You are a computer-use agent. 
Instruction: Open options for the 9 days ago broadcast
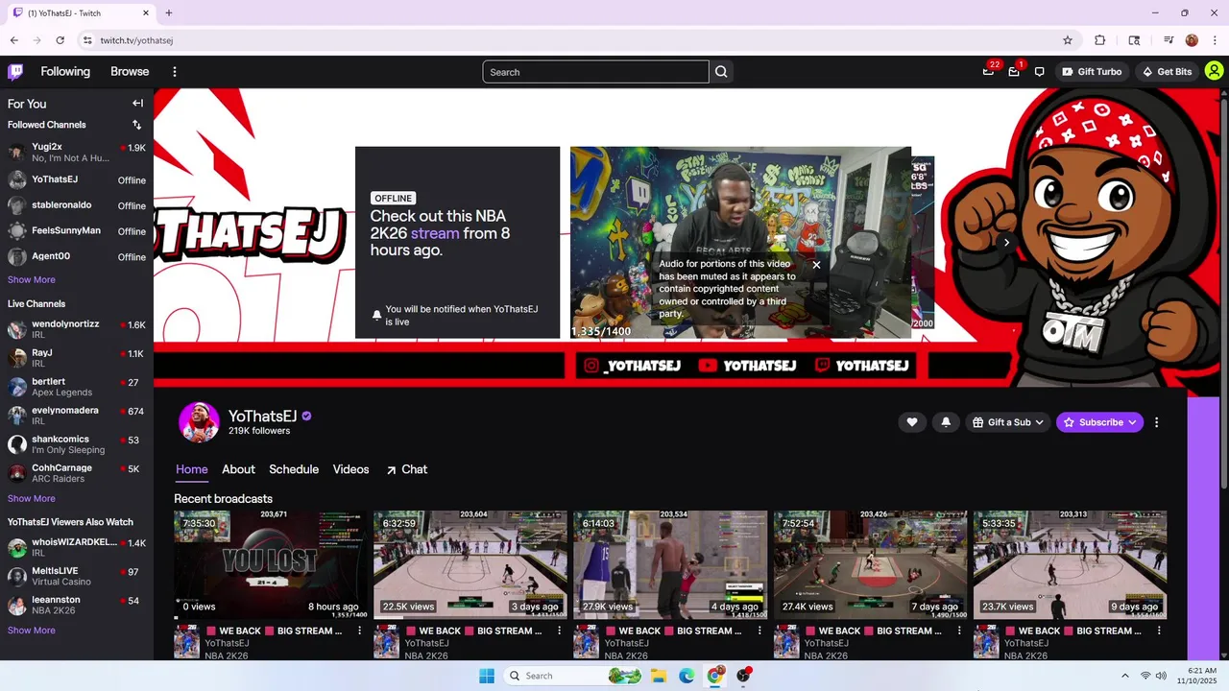(1159, 631)
